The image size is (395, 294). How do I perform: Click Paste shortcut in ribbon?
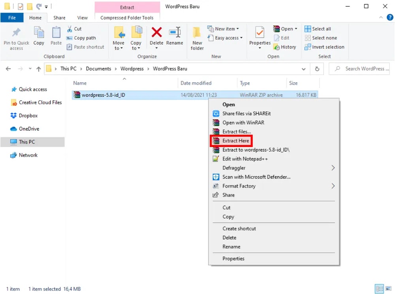pos(85,47)
